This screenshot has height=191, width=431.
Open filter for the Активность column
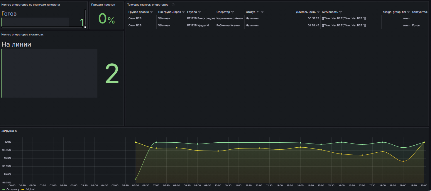(x=340, y=12)
